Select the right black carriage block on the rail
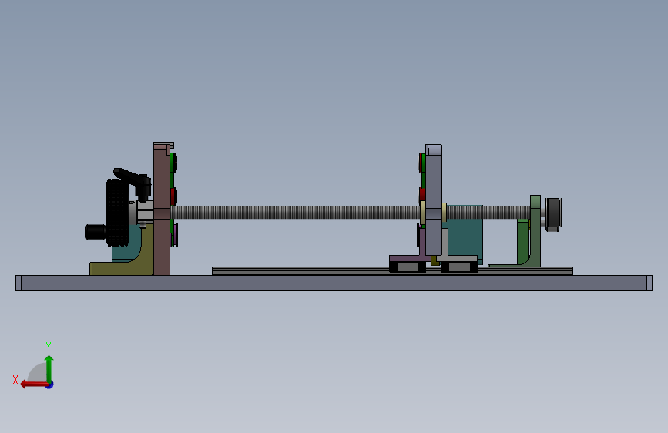The width and height of the screenshot is (668, 433). click(x=459, y=267)
